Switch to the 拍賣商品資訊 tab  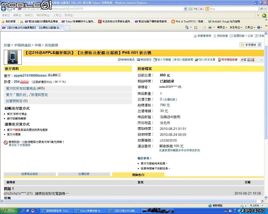tap(30, 174)
